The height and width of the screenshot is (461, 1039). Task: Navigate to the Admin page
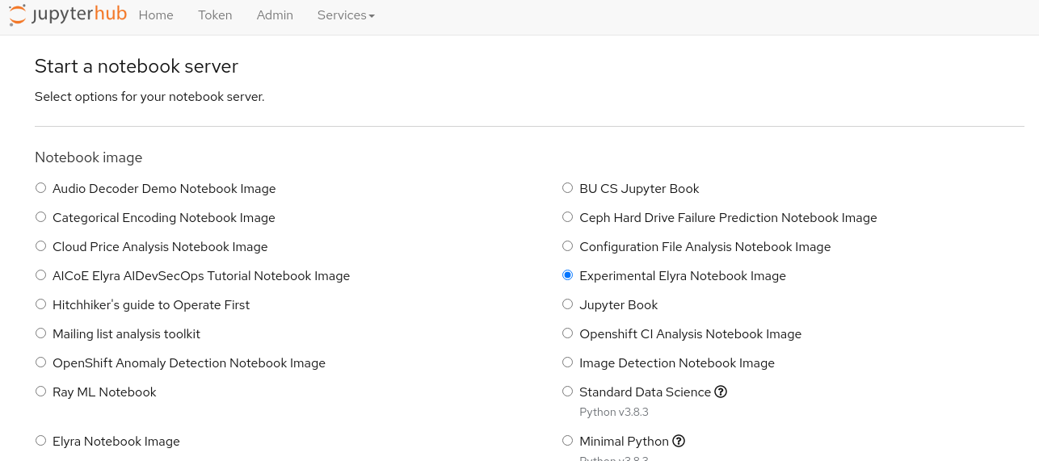point(275,15)
